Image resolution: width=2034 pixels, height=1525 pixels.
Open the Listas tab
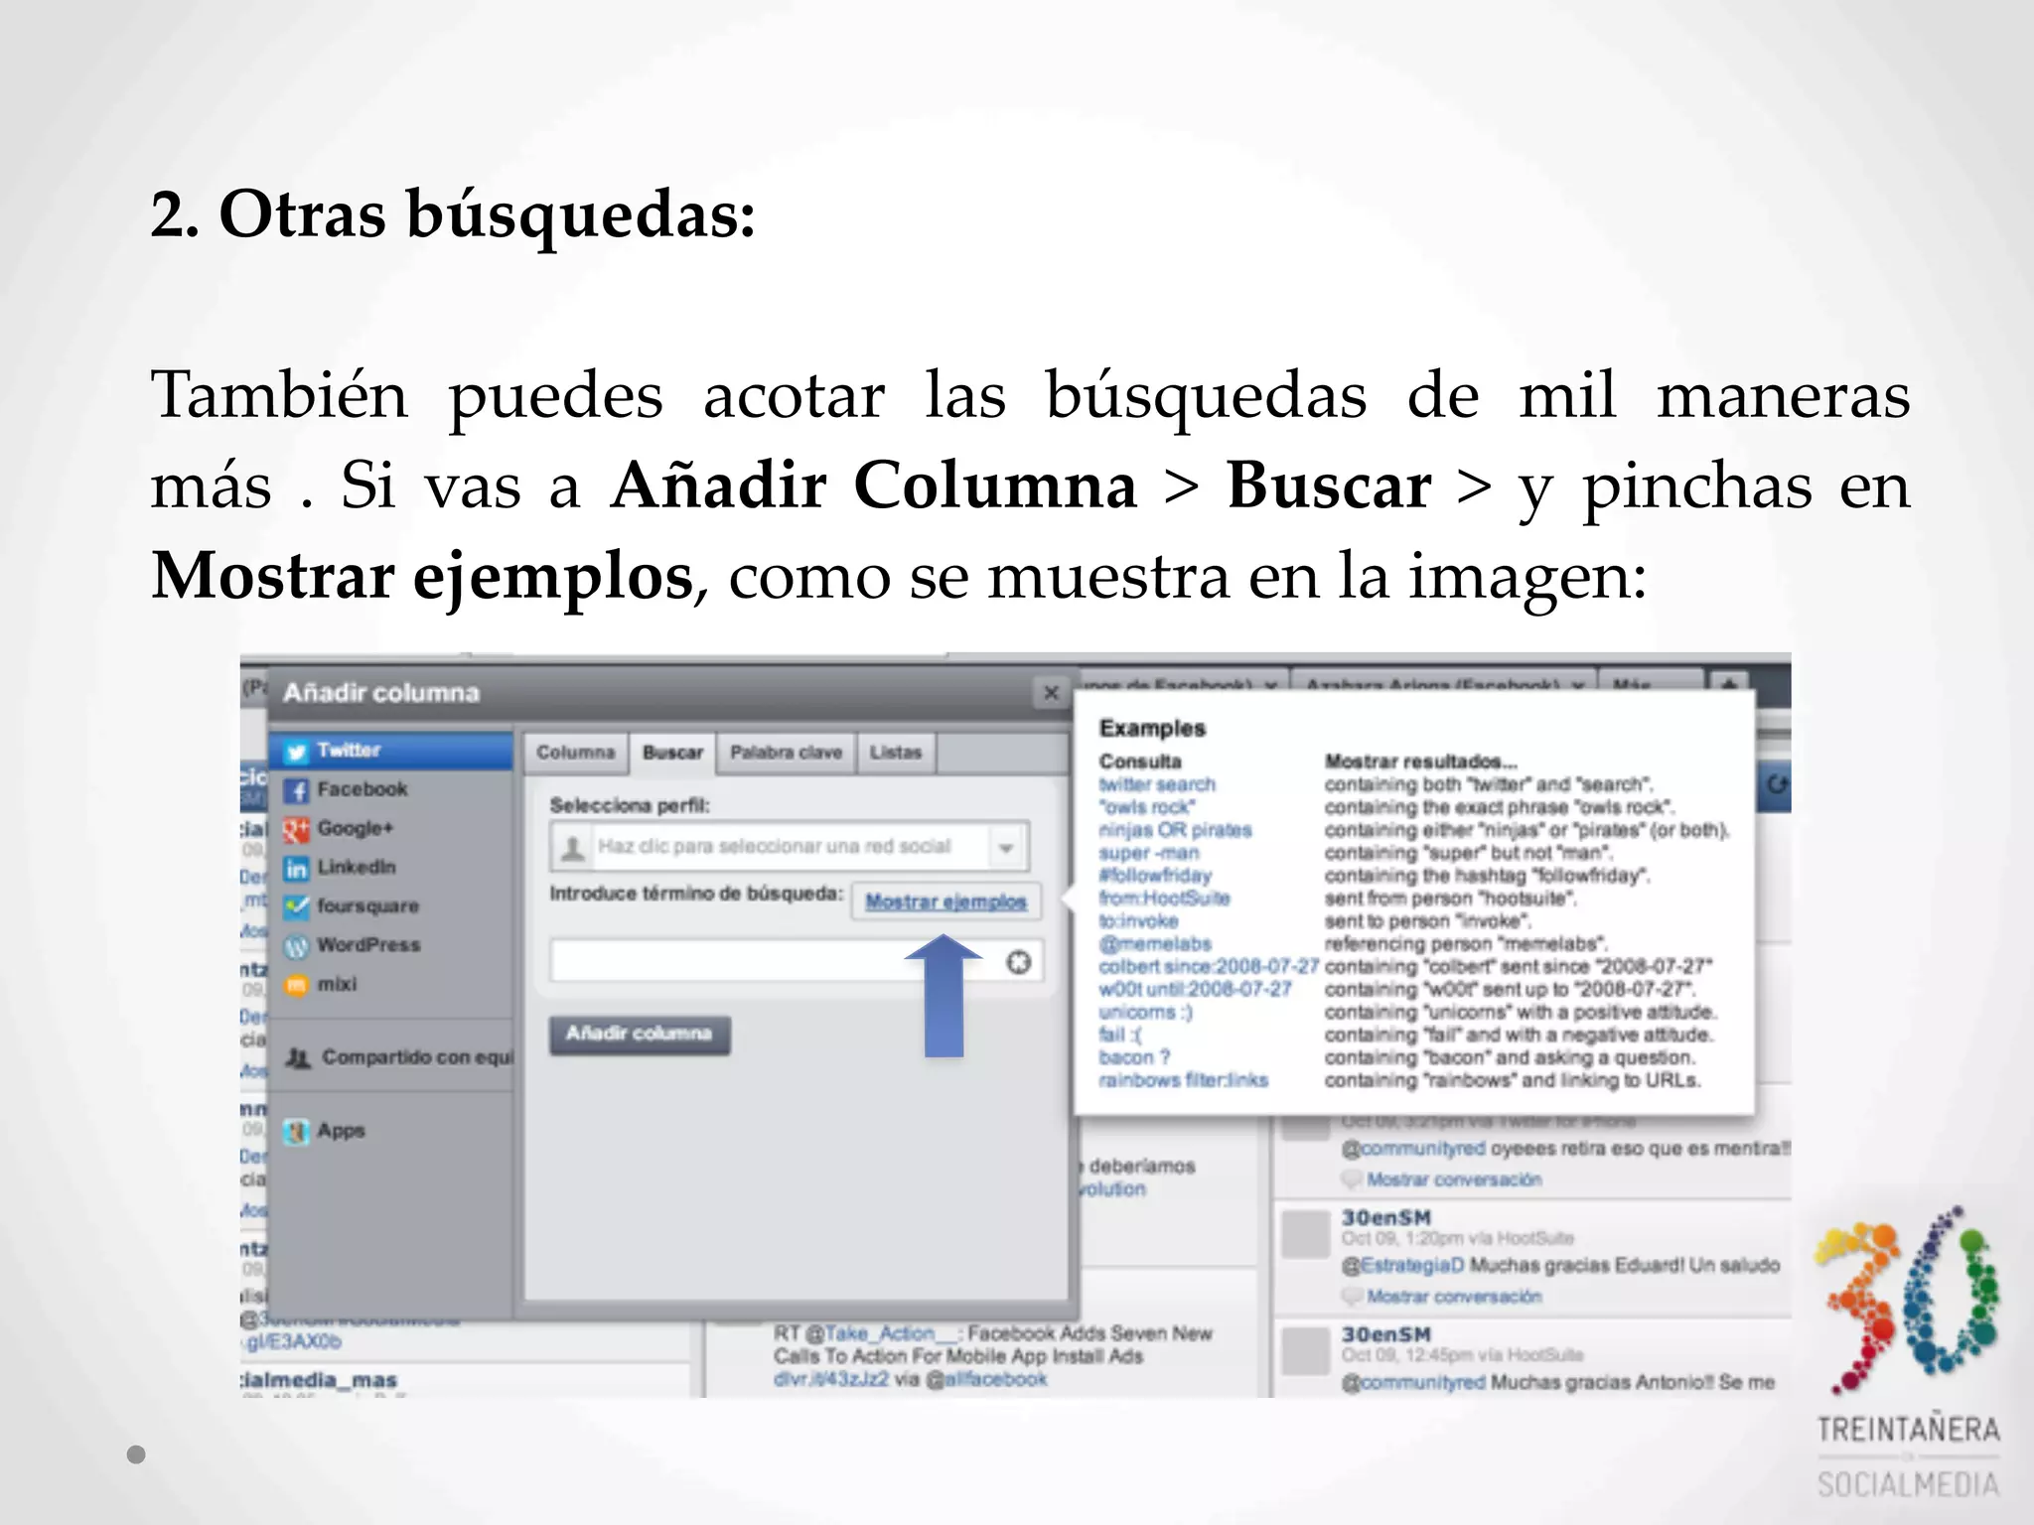[x=896, y=753]
